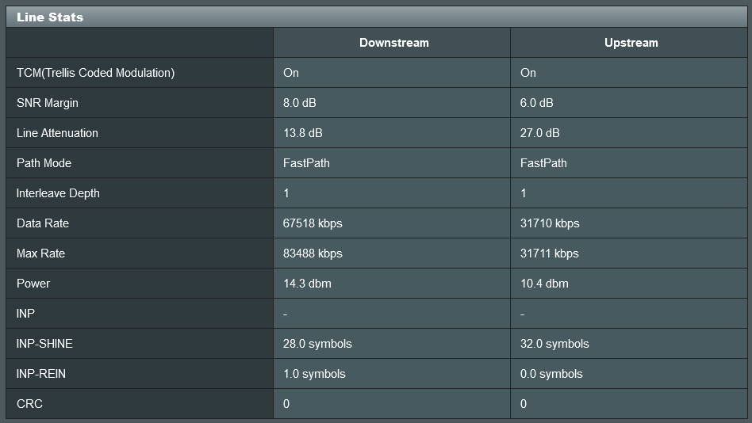Select the Upstream column header
Image resolution: width=752 pixels, height=423 pixels.
pyautogui.click(x=631, y=43)
